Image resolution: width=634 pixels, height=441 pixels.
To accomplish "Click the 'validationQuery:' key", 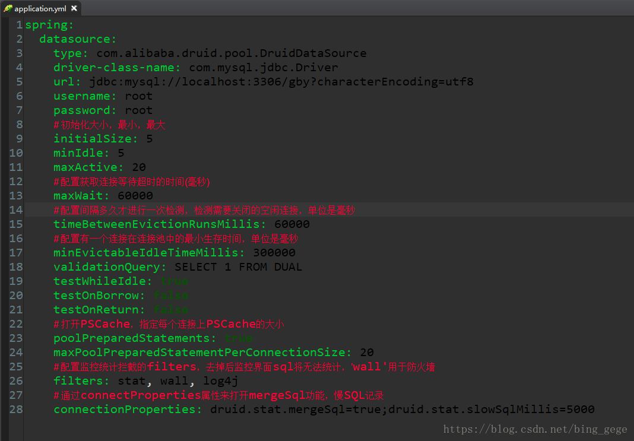I will (110, 266).
